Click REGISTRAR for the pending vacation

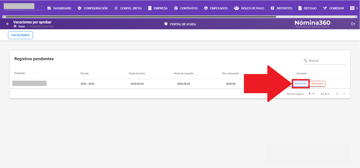click(x=301, y=84)
